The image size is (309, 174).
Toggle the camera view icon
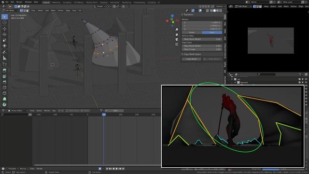click(x=177, y=40)
